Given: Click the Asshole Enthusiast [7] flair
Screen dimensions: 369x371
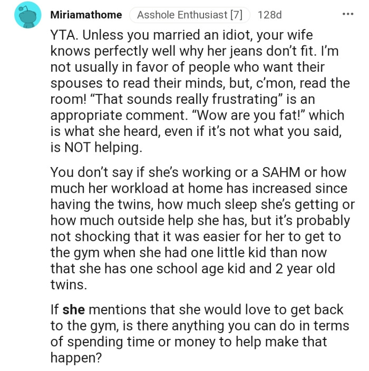Looking at the screenshot, I should (189, 15).
